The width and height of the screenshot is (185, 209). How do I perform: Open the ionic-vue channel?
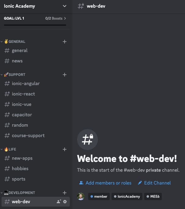point(36,104)
